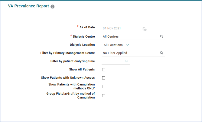Click the Show Patients with Unknown Access label
Image resolution: width=202 pixels, height=122 pixels.
[x=68, y=78]
